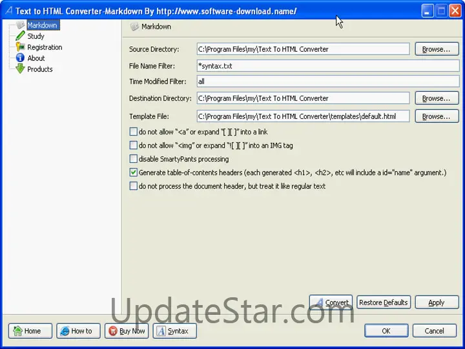This screenshot has width=465, height=349.
Task: Browse for the Source Directory
Action: pyautogui.click(x=437, y=49)
